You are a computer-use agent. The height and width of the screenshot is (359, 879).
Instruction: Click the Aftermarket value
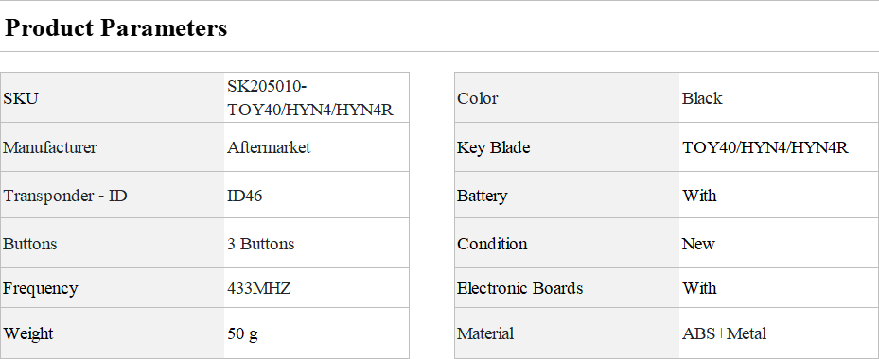[269, 147]
